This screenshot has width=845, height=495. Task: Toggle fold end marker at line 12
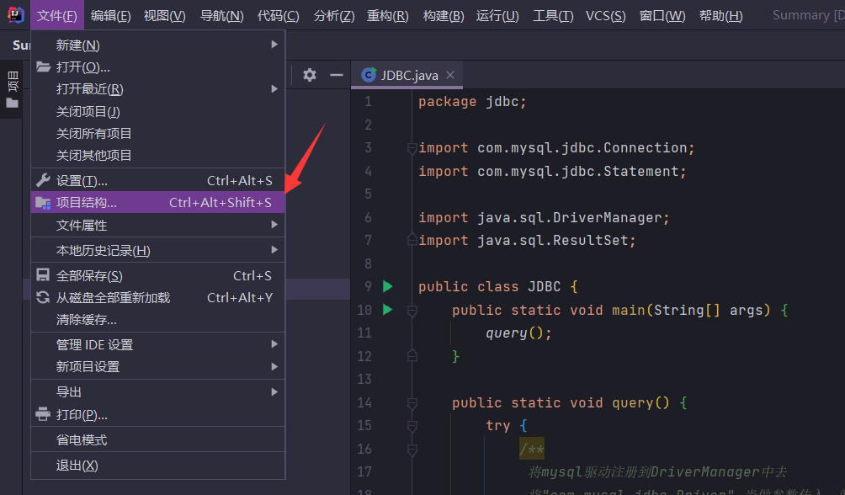point(412,355)
